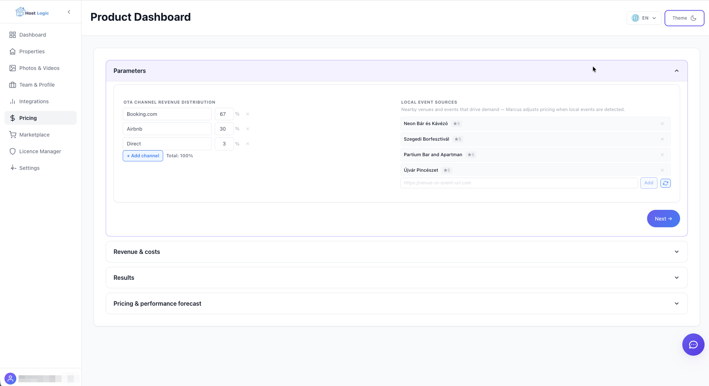
Task: Collapse the Parameters section
Action: tap(396, 71)
